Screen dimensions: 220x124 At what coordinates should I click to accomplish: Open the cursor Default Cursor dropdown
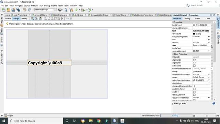[x=209, y=77]
